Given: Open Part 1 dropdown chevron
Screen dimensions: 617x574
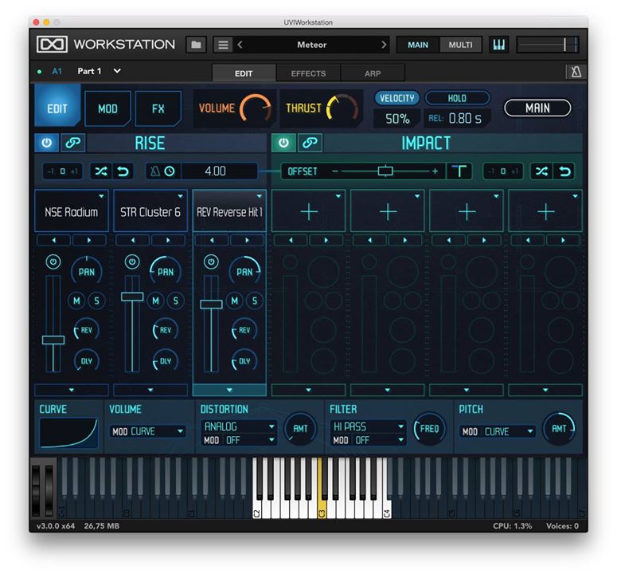Looking at the screenshot, I should (x=117, y=71).
